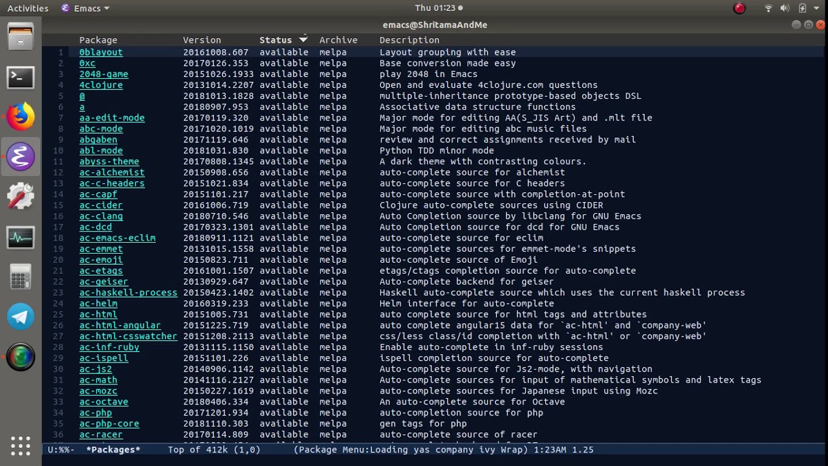The image size is (828, 466).
Task: Launch Calculator from the dock
Action: click(x=21, y=278)
